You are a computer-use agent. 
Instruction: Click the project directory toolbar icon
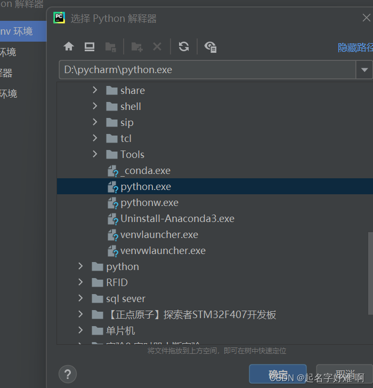pyautogui.click(x=110, y=47)
